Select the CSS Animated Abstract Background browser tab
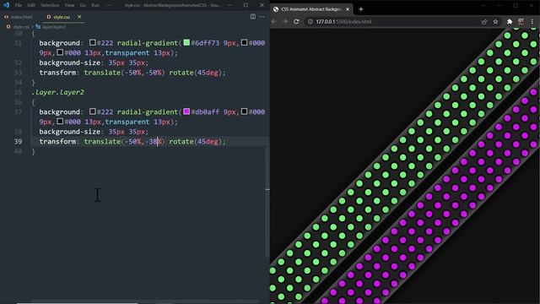Screen dimensions: 540x304 click(x=311, y=9)
